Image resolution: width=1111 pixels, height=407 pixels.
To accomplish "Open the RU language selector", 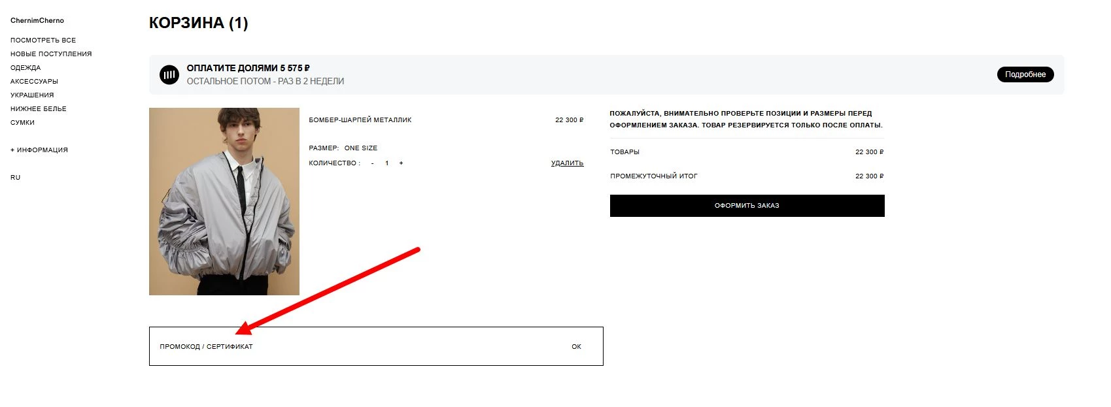I will click(16, 178).
